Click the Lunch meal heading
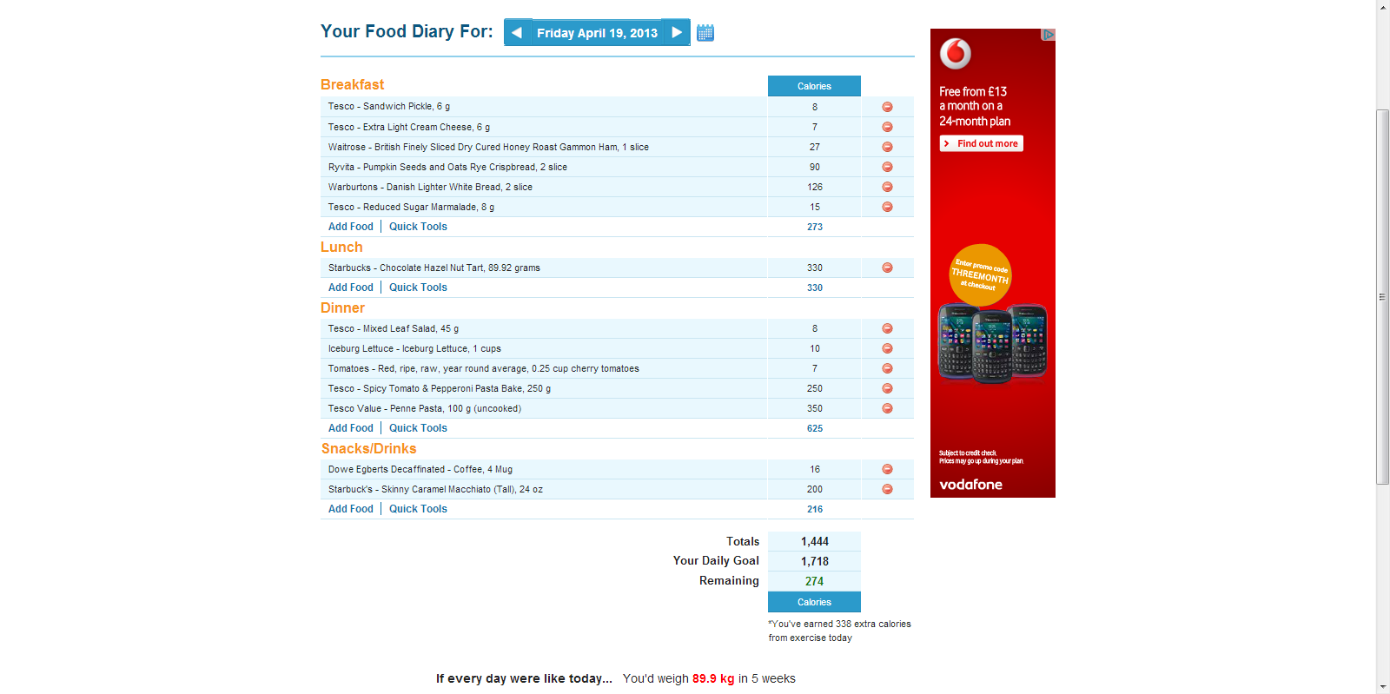Screen dimensions: 1390x694 pyautogui.click(x=341, y=247)
